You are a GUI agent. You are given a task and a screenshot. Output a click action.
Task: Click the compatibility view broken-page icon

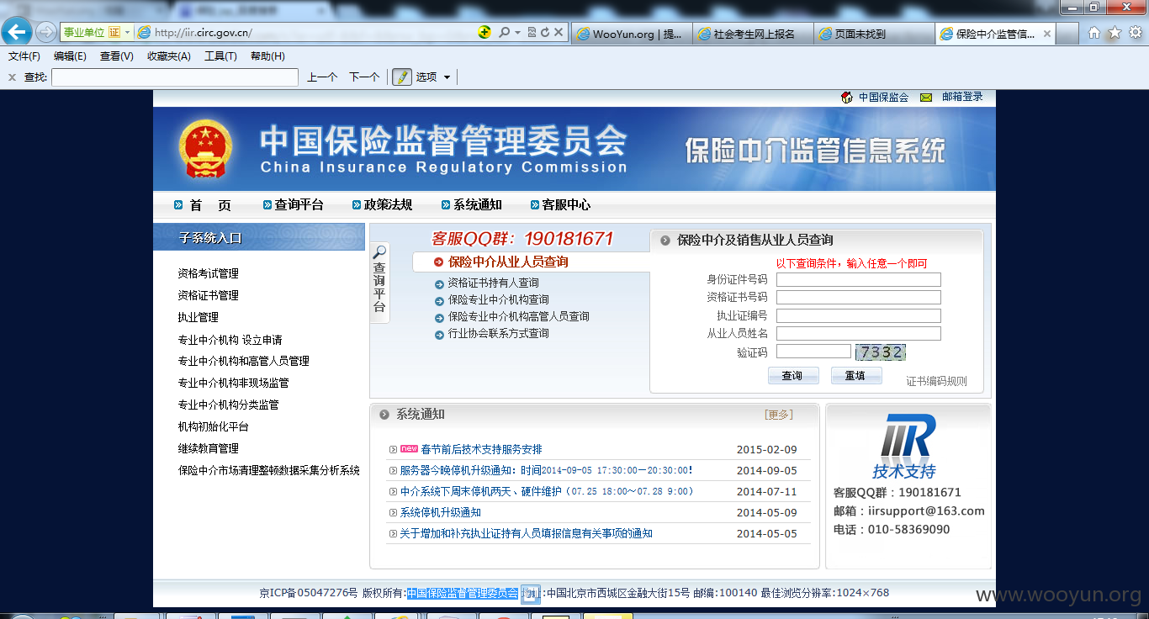coord(532,32)
